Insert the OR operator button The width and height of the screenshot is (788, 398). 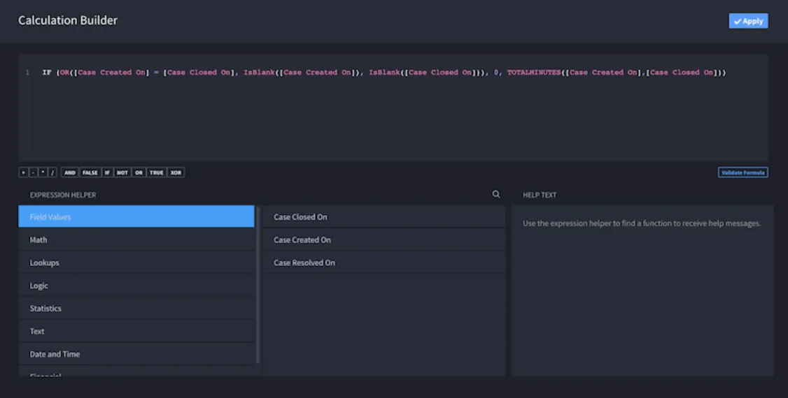click(x=139, y=172)
